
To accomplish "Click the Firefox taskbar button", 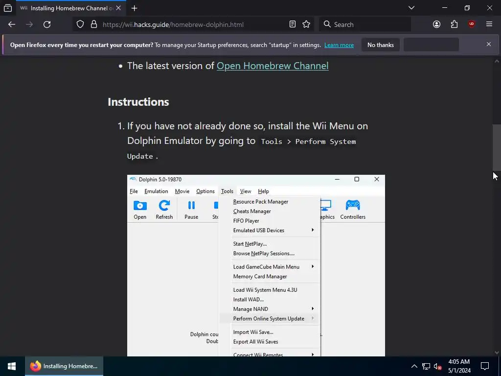I will tap(64, 366).
